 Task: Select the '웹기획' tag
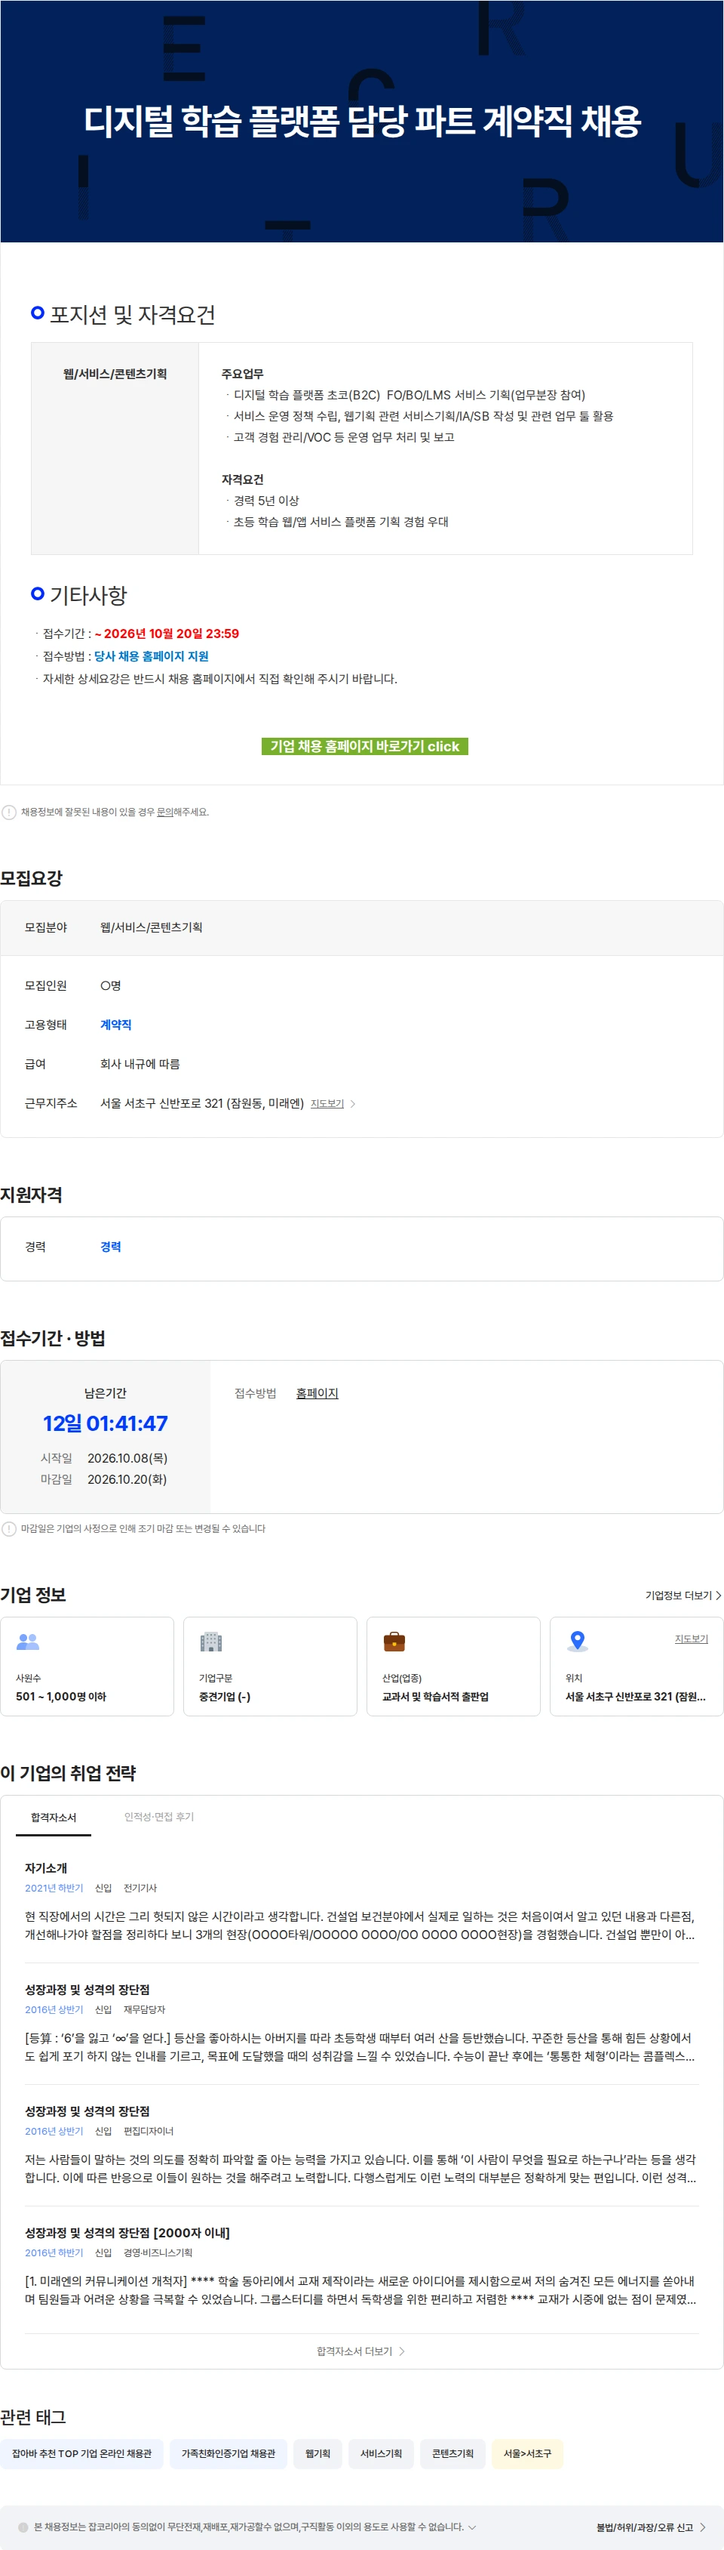(x=318, y=2453)
